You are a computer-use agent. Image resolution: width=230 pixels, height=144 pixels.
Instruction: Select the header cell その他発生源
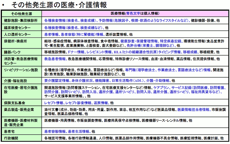[21, 14]
